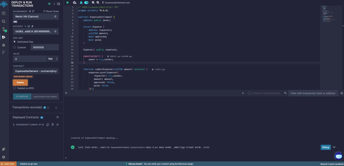Zoom out the editor font
The width and height of the screenshot is (344, 166).
pos(93,3)
